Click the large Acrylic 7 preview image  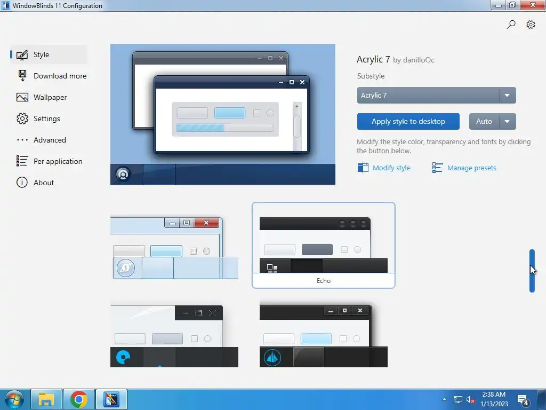pos(223,114)
